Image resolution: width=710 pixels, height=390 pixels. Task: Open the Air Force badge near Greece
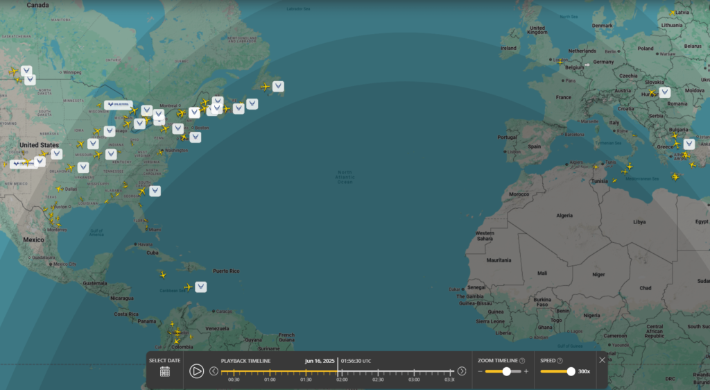coord(689,144)
